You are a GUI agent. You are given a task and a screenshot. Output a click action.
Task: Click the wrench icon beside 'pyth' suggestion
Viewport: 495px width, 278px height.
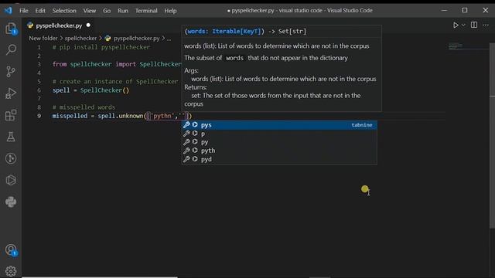(186, 151)
